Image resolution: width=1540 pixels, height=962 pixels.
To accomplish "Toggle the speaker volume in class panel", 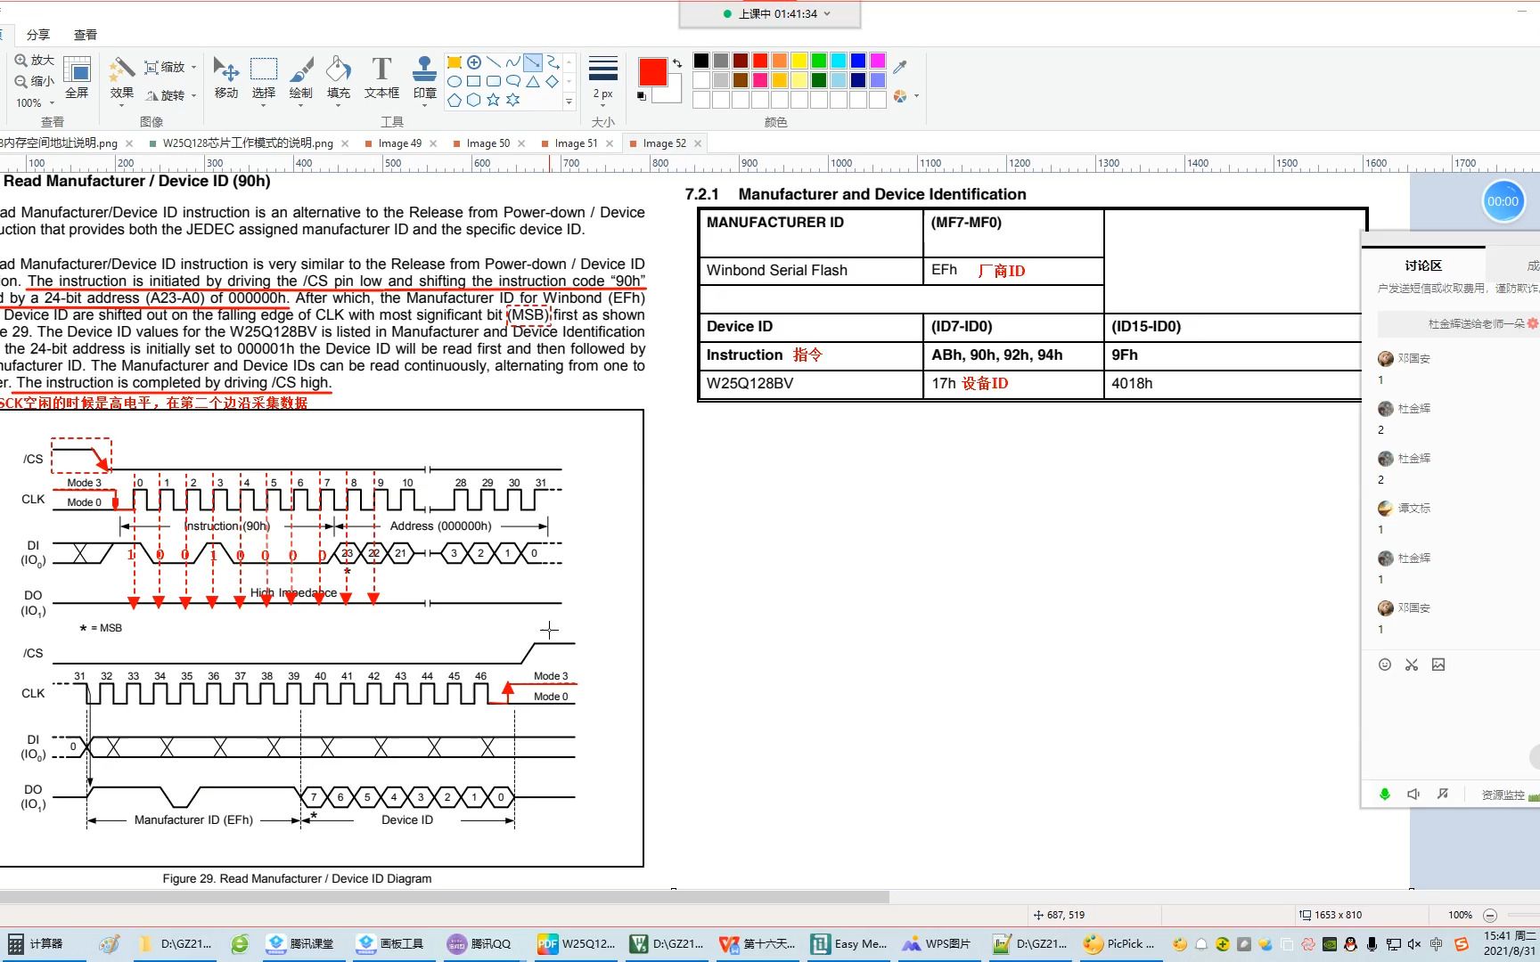I will (1413, 794).
